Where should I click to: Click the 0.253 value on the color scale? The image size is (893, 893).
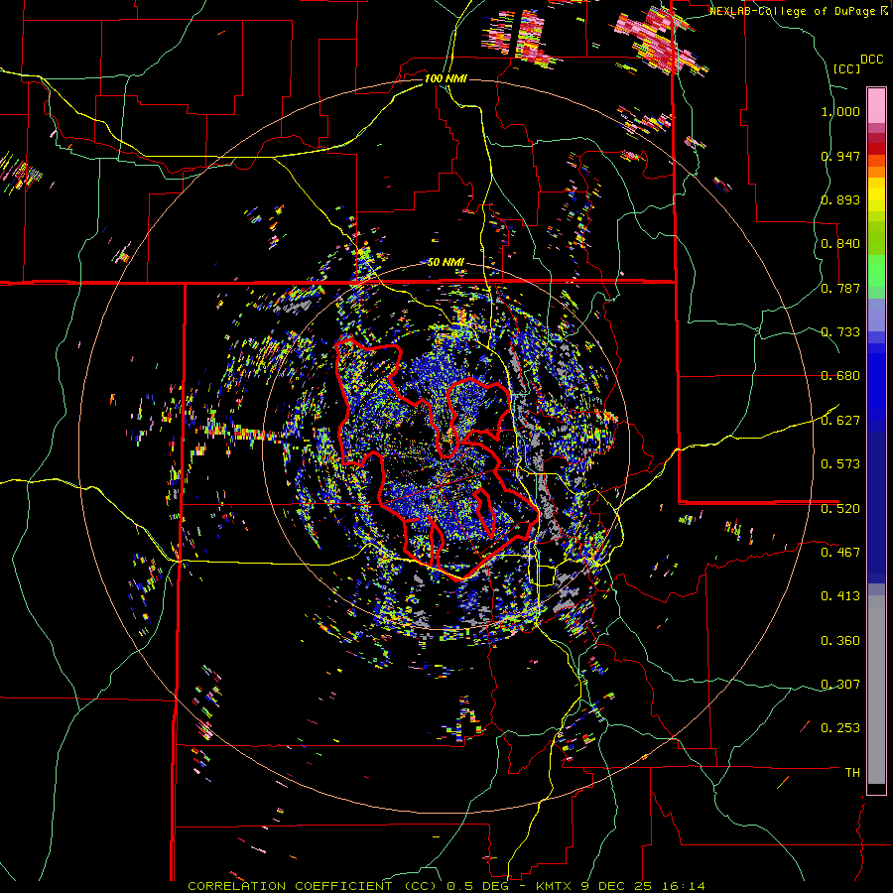click(x=840, y=728)
